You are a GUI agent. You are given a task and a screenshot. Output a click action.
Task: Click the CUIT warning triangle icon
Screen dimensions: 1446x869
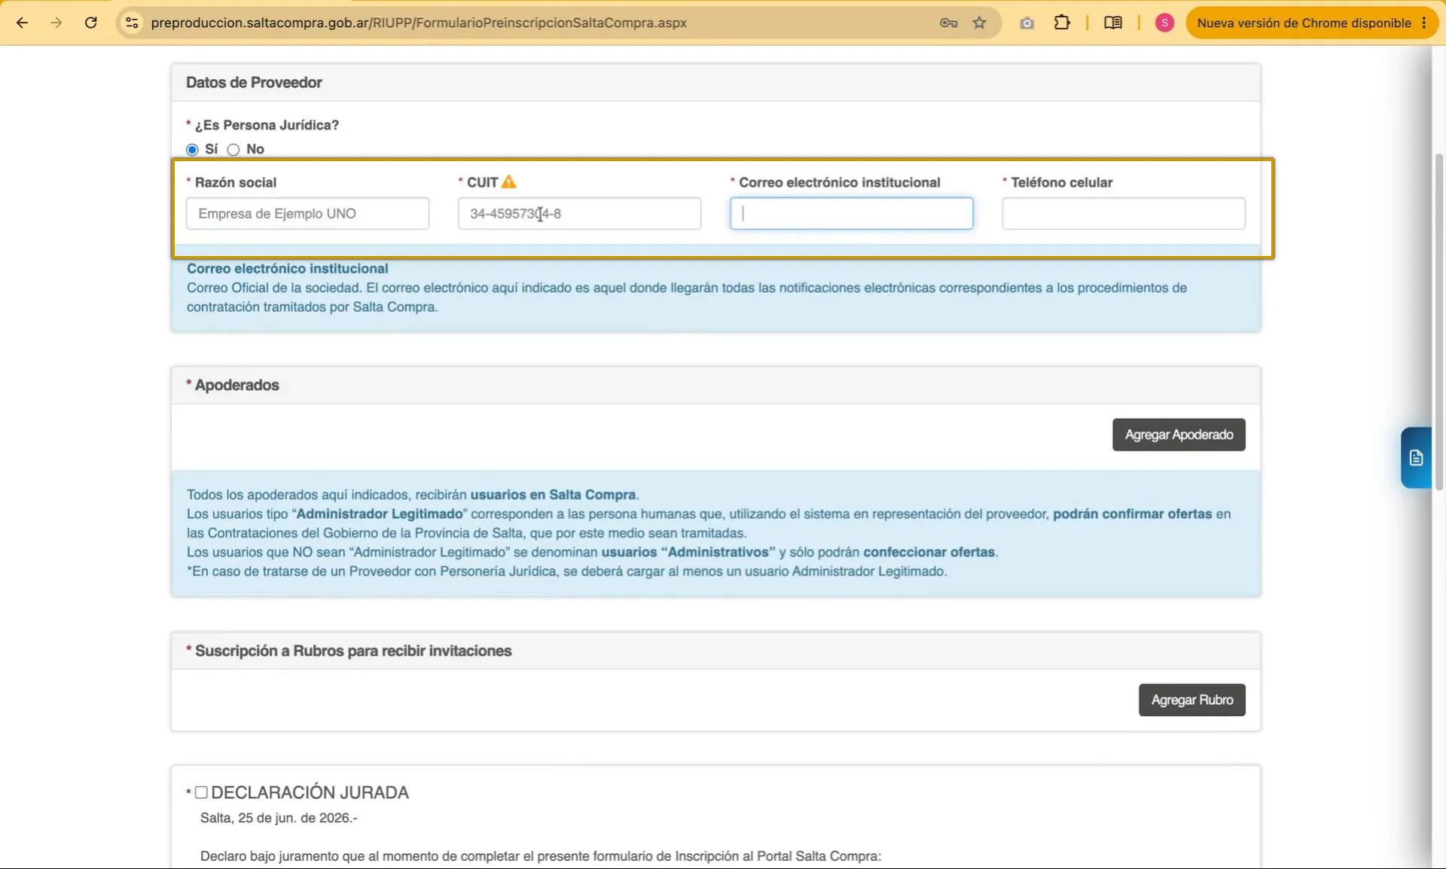[509, 181]
